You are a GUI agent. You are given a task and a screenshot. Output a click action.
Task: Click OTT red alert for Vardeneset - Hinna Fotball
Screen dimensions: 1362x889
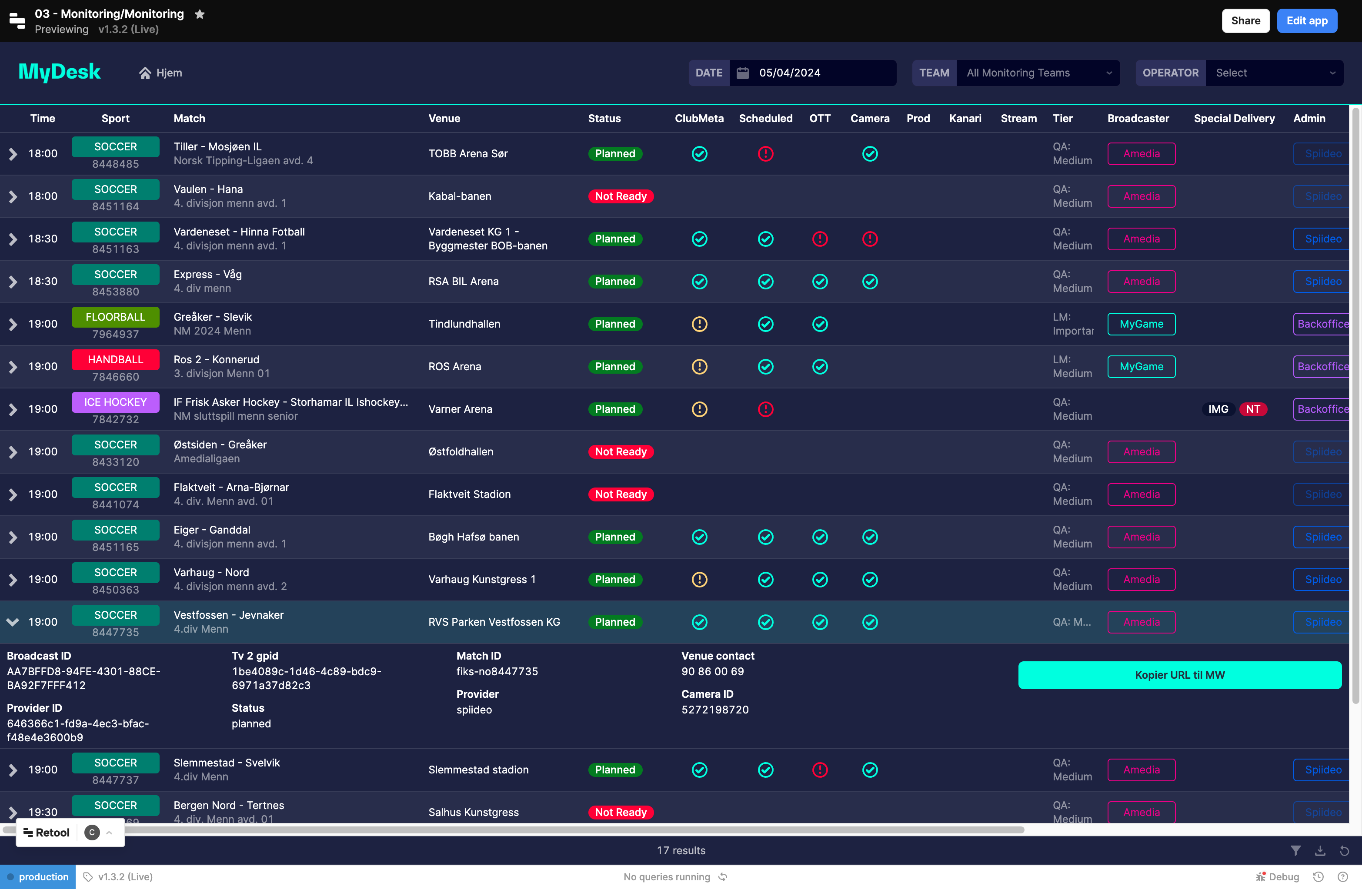(x=819, y=239)
